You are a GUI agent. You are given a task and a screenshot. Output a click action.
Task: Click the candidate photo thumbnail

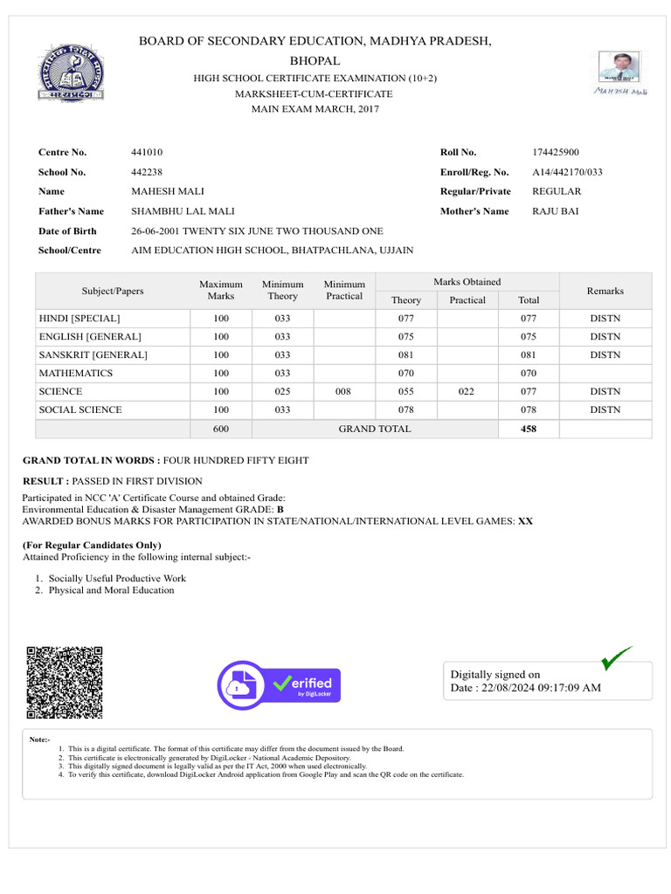(619, 66)
